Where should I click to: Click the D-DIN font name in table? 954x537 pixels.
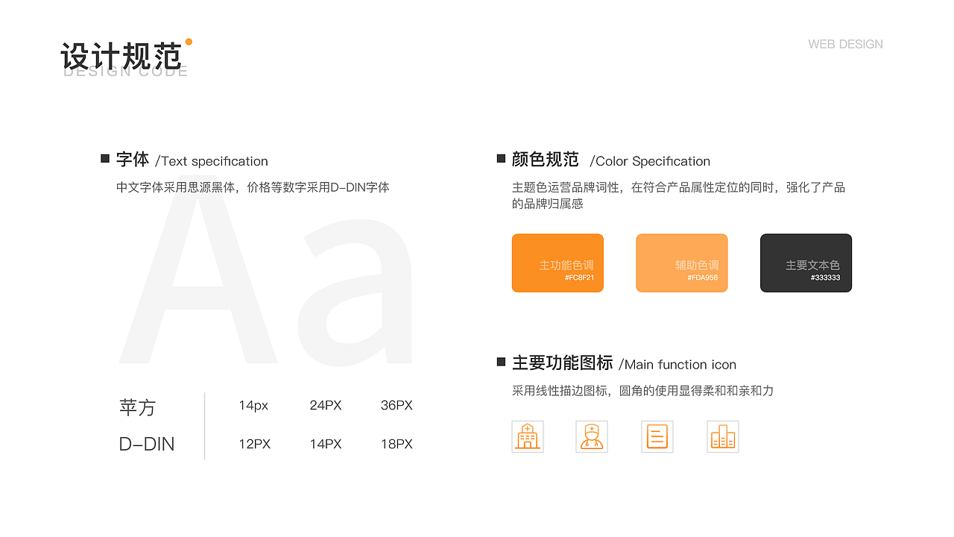147,445
